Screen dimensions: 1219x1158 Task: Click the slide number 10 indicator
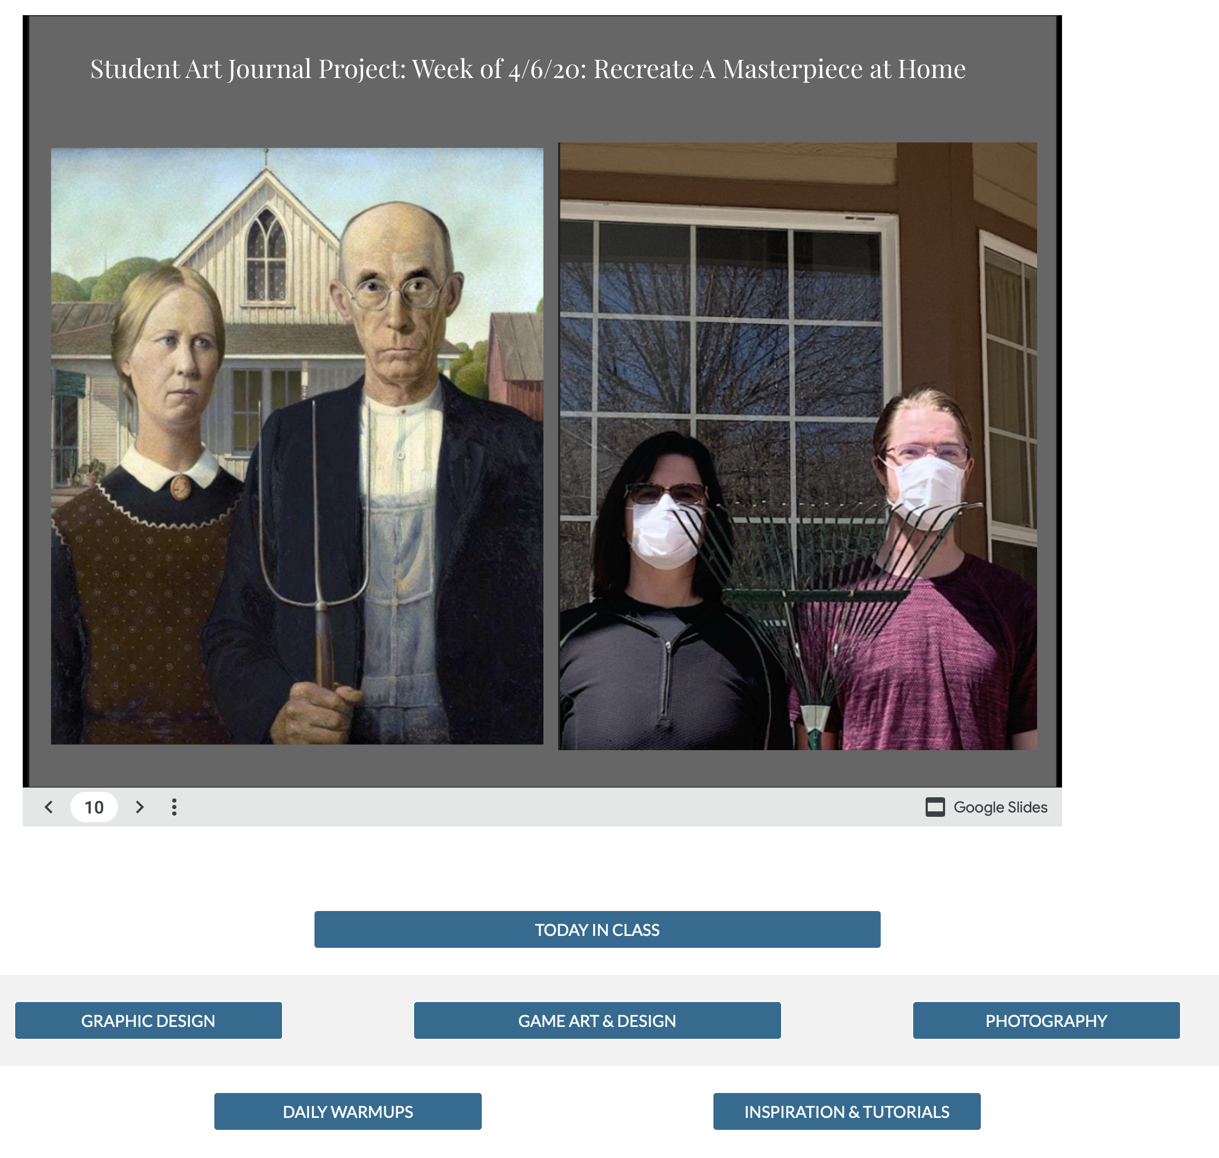tap(94, 807)
